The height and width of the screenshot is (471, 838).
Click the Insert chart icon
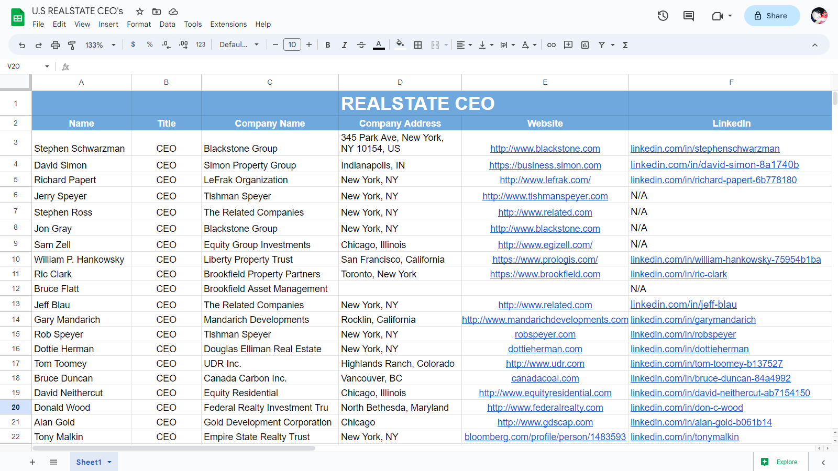(585, 45)
